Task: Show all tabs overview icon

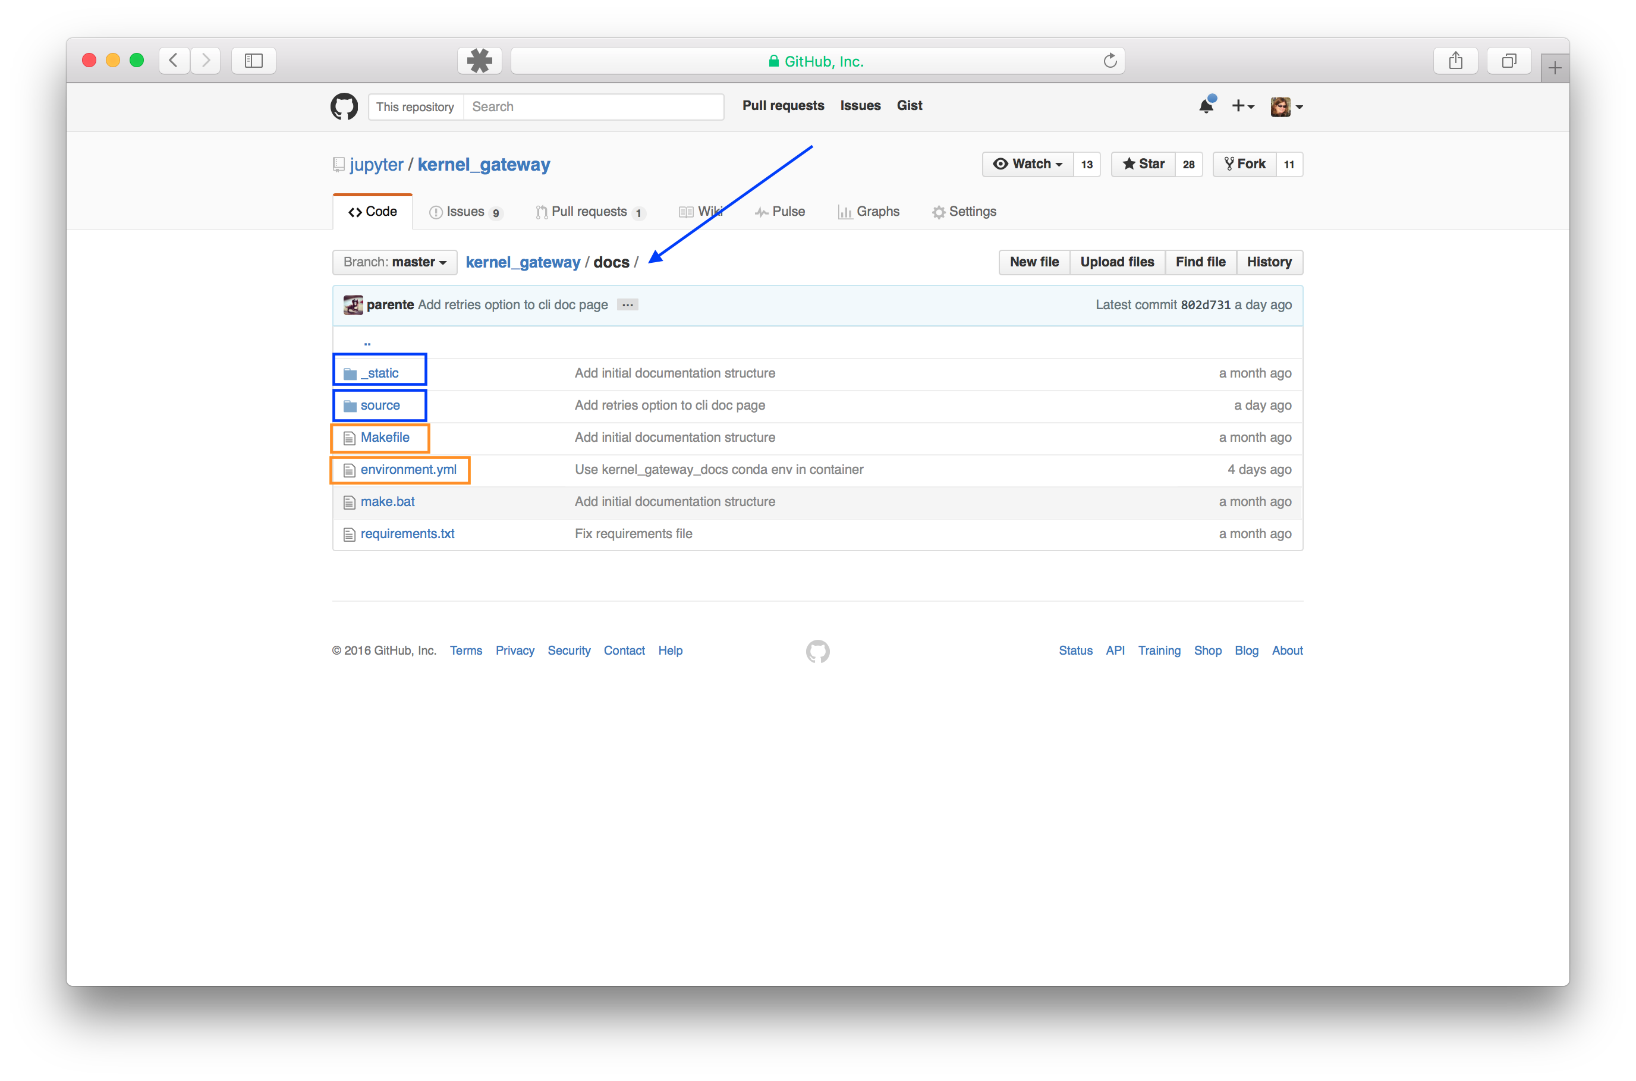Action: 1509,61
